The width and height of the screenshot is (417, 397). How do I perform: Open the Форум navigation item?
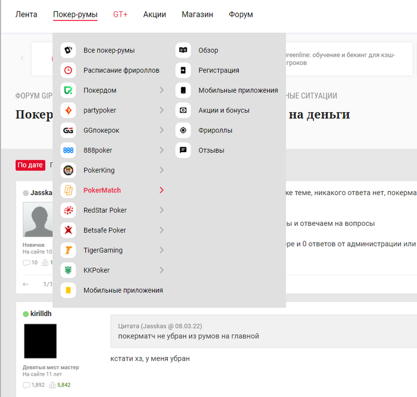(241, 14)
